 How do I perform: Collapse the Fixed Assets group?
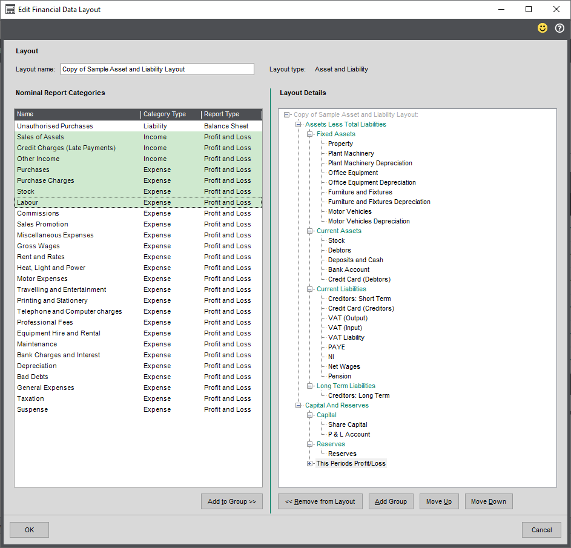(x=310, y=134)
